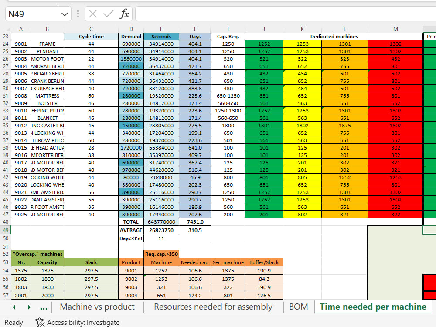Click the Needed cap. header
Screen dimensions: 436x327
point(195,262)
